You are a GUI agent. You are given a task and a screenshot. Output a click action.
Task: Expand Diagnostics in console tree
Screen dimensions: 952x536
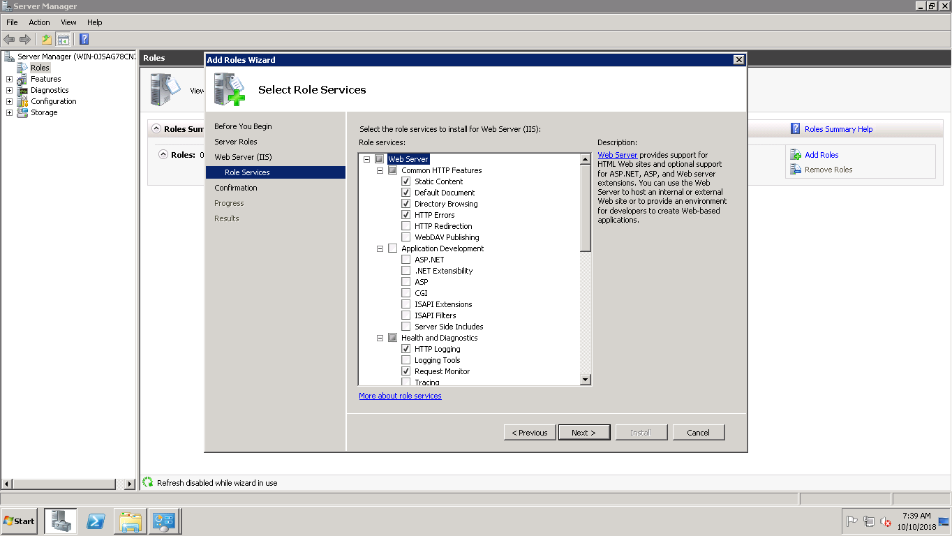(9, 90)
